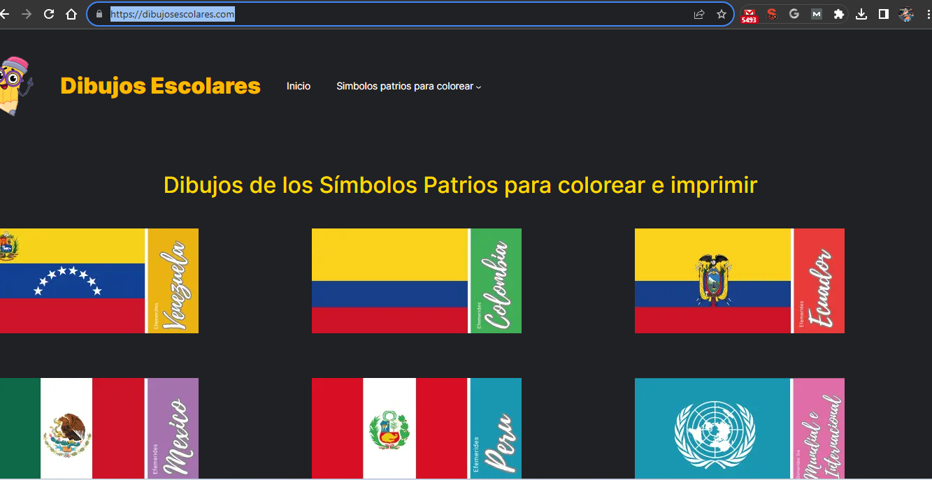Open the Chrome three-dot menu
The width and height of the screenshot is (932, 480).
coord(928,14)
